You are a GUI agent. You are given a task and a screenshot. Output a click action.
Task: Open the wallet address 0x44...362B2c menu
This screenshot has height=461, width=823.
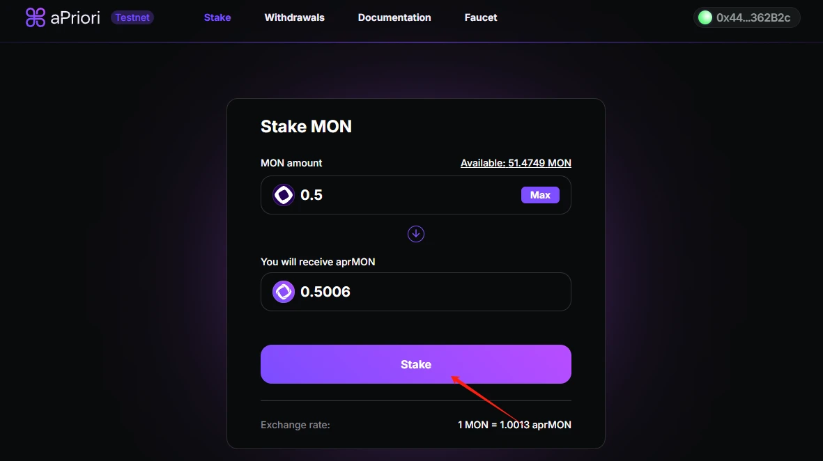[753, 18]
